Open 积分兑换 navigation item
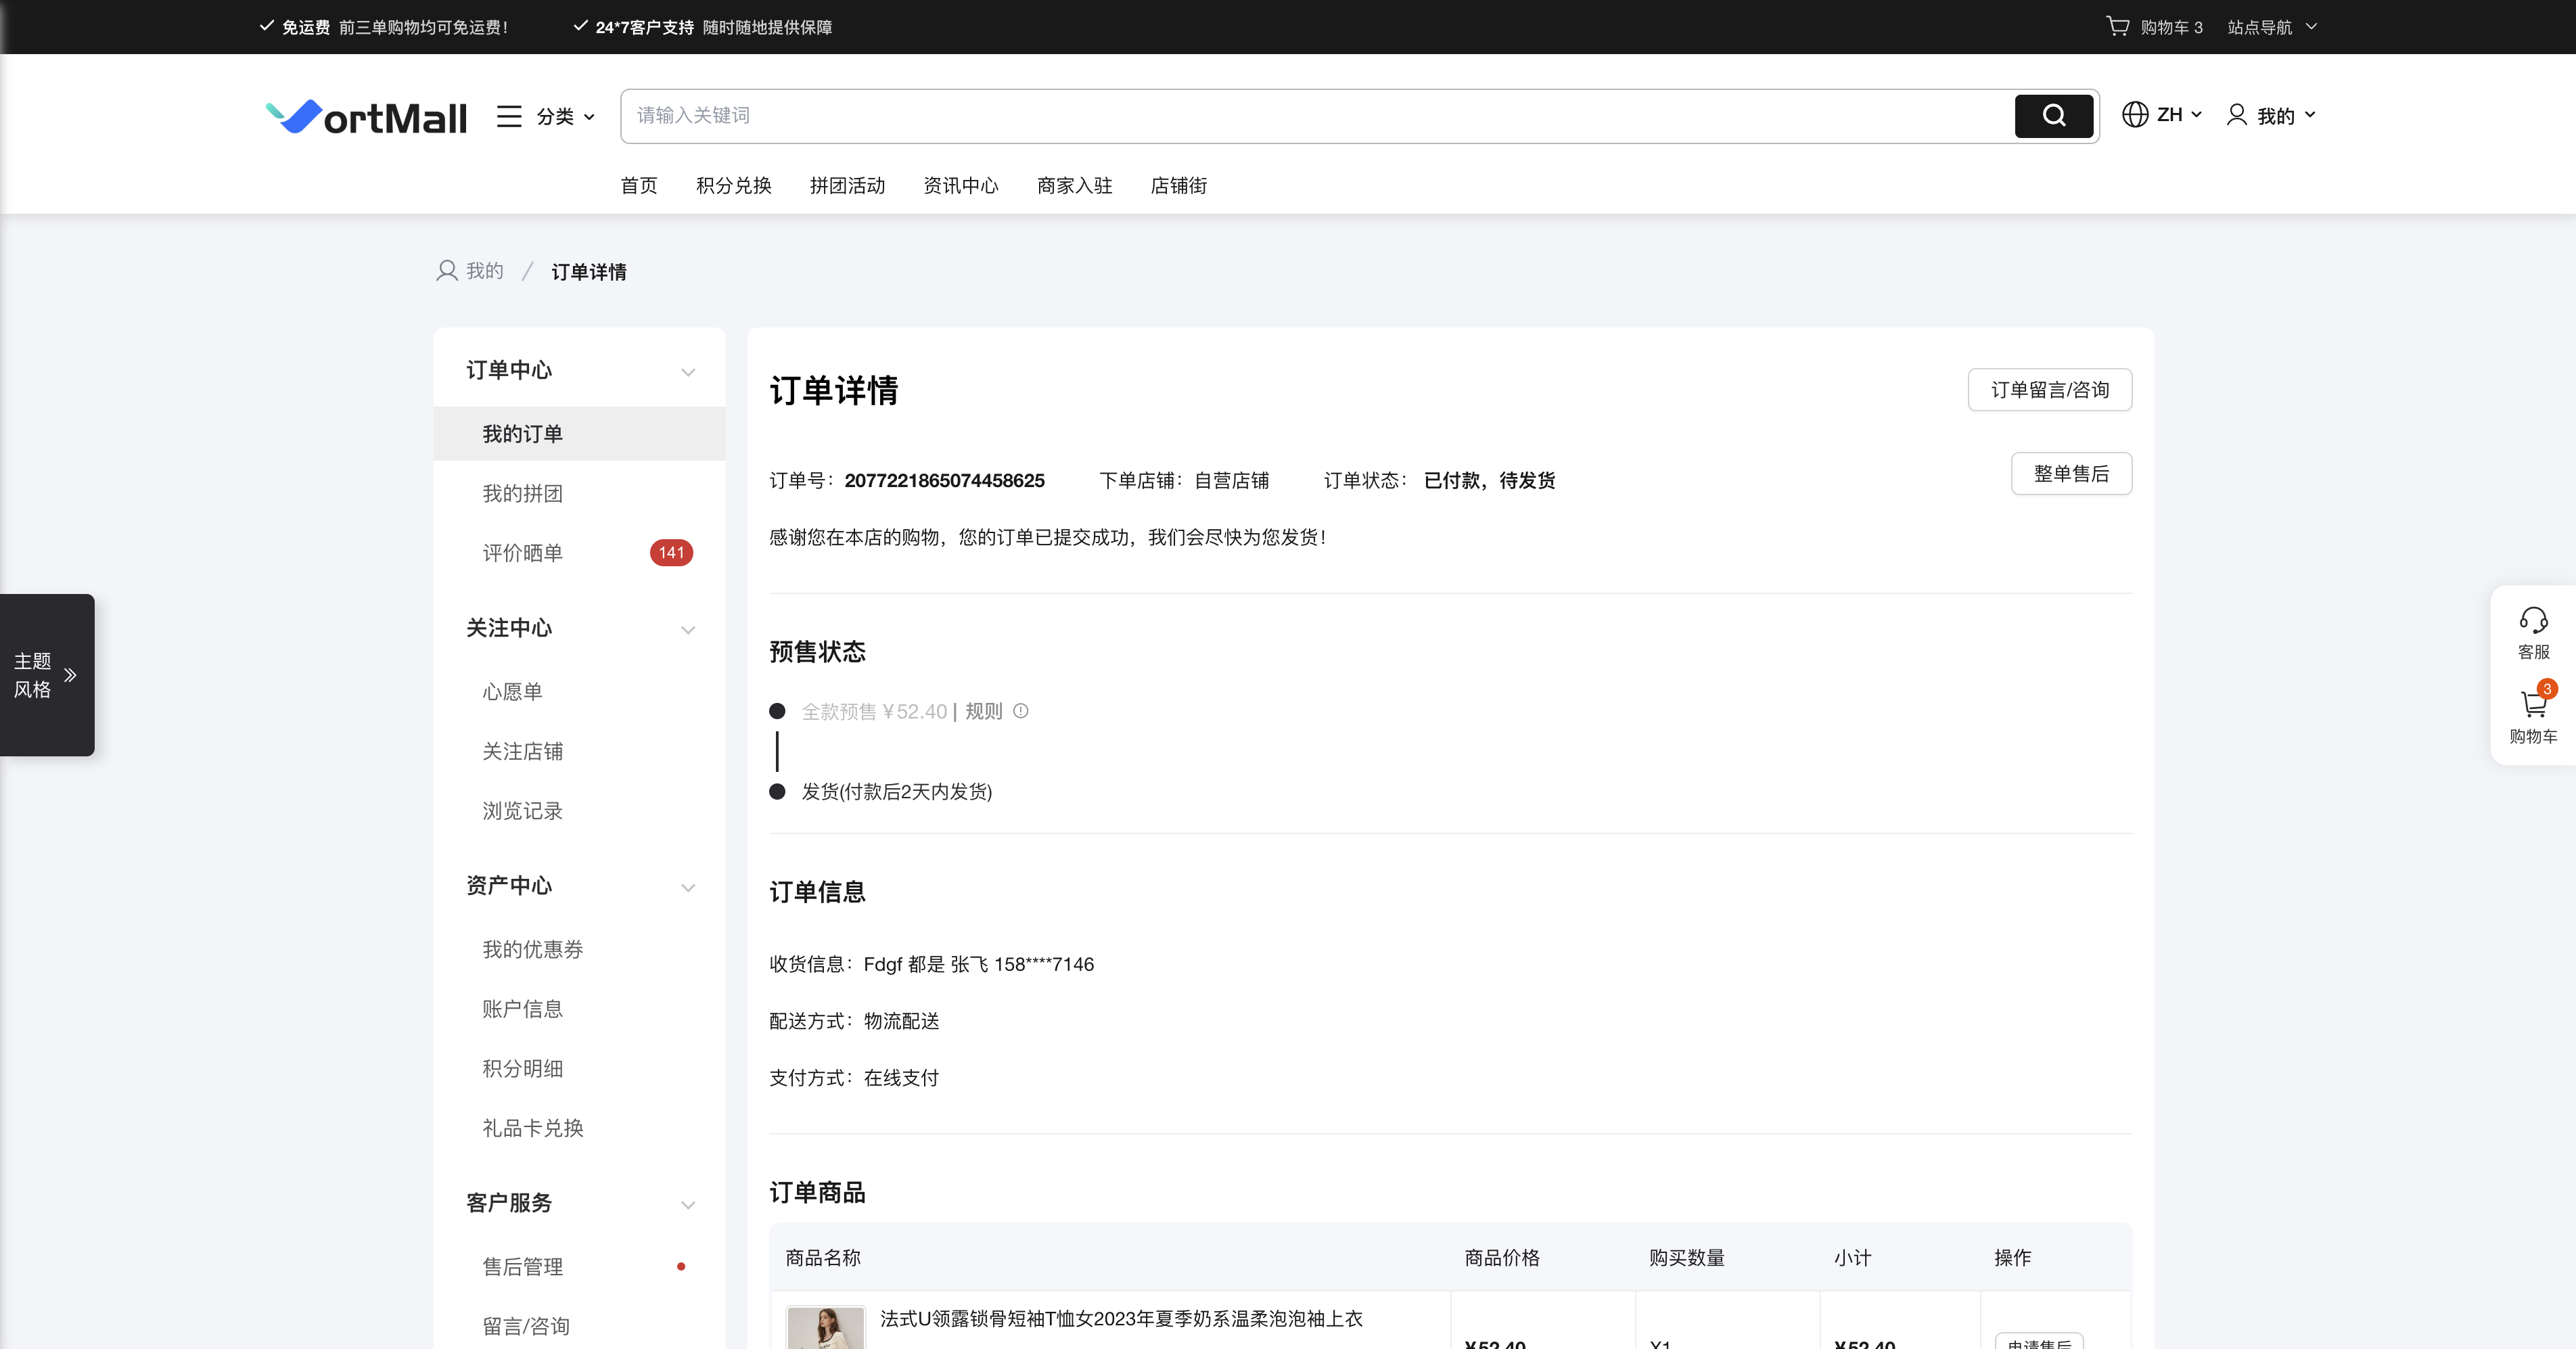 pos(734,185)
